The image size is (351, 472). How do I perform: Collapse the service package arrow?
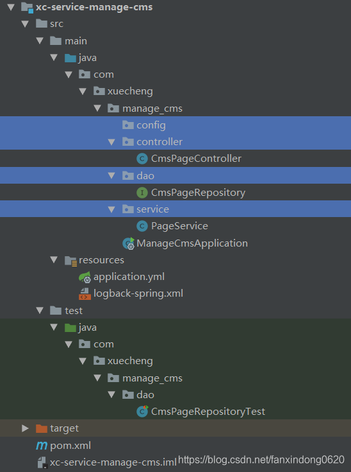pyautogui.click(x=111, y=209)
